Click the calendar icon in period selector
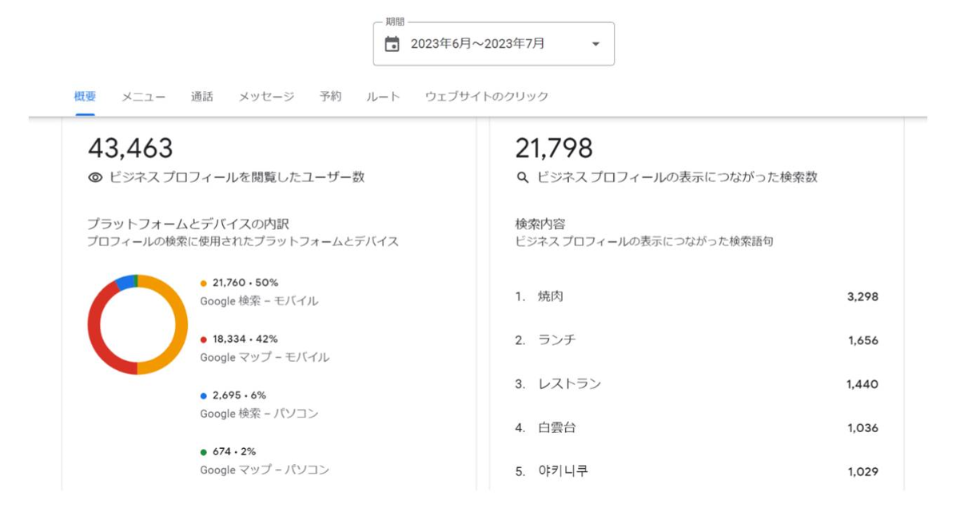This screenshot has height=520, width=960. [x=392, y=45]
